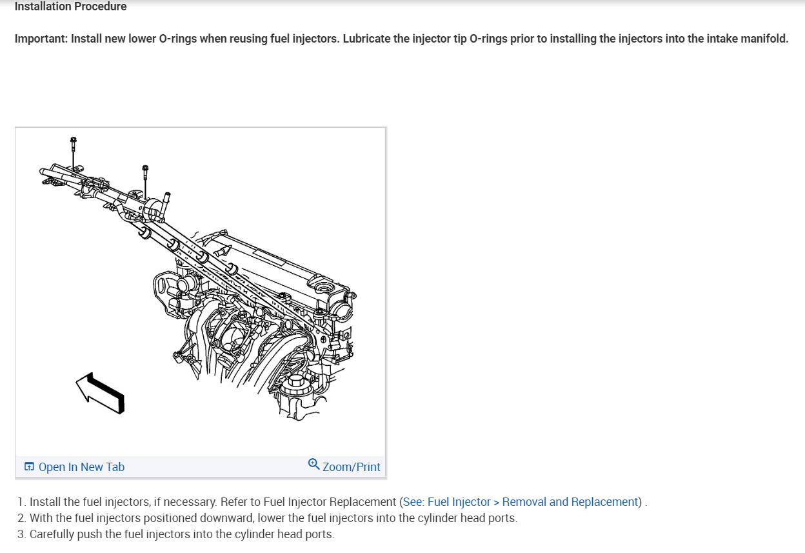Click the fuel rail engine diagram image

point(200,292)
